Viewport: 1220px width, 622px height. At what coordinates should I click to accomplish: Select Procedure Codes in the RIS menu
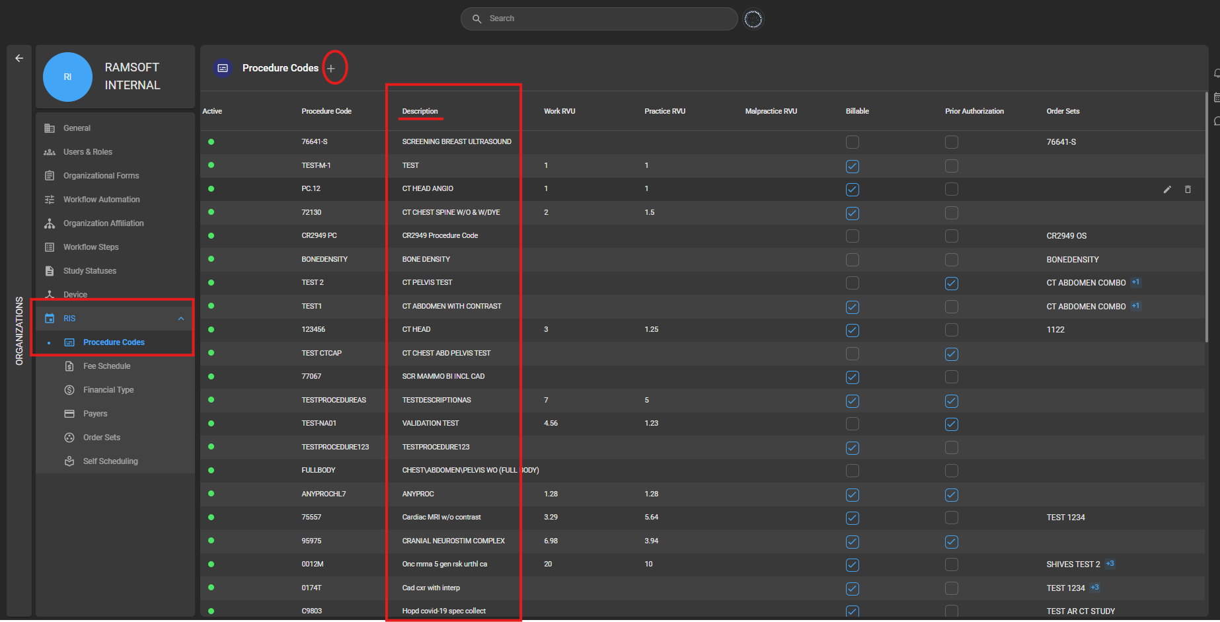[x=113, y=342]
